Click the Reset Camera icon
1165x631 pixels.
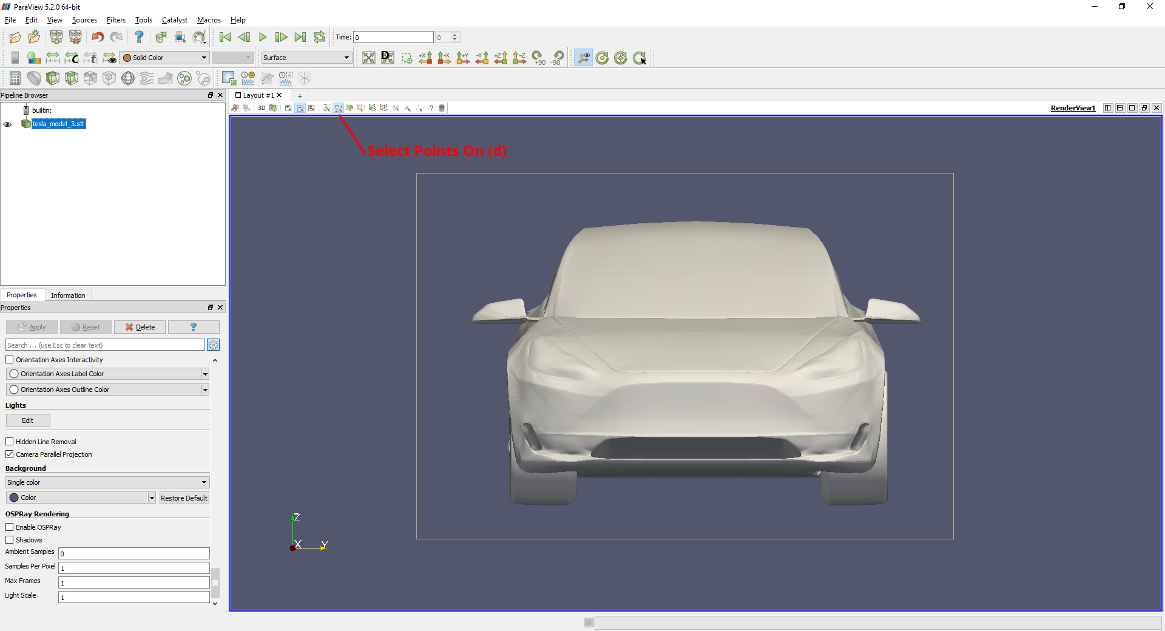pos(368,58)
